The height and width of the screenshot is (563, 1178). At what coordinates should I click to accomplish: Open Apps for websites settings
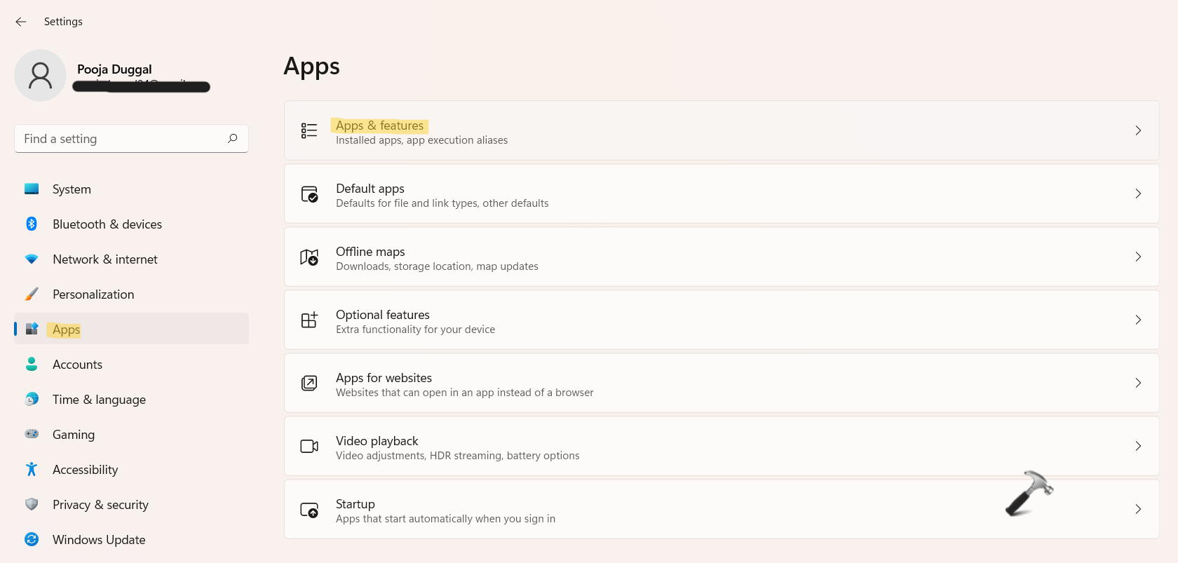pyautogui.click(x=384, y=378)
